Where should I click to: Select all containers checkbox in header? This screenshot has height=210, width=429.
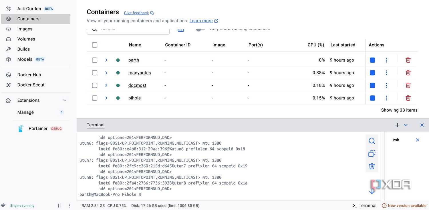pyautogui.click(x=95, y=45)
